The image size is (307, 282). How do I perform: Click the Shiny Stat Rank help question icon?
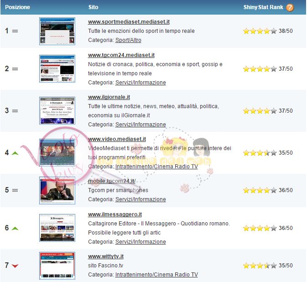point(290,7)
